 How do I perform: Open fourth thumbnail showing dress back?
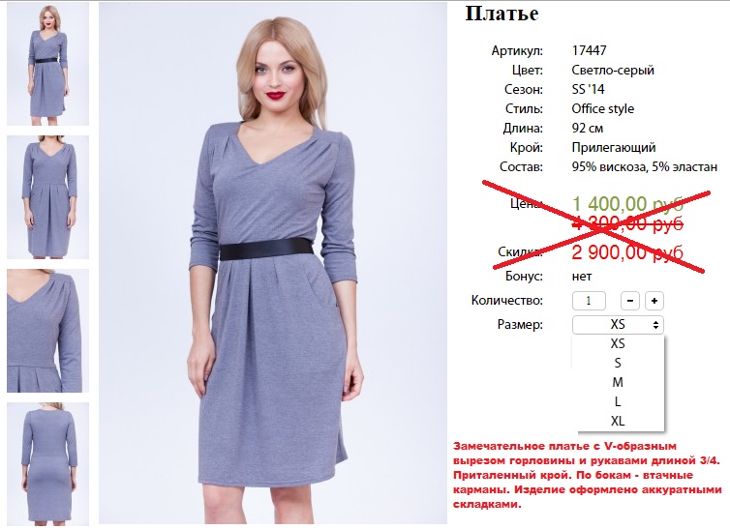(48, 464)
